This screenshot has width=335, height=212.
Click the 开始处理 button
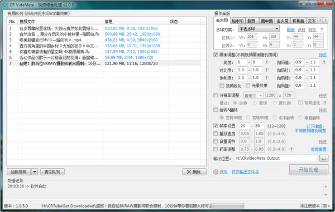pos(309,170)
